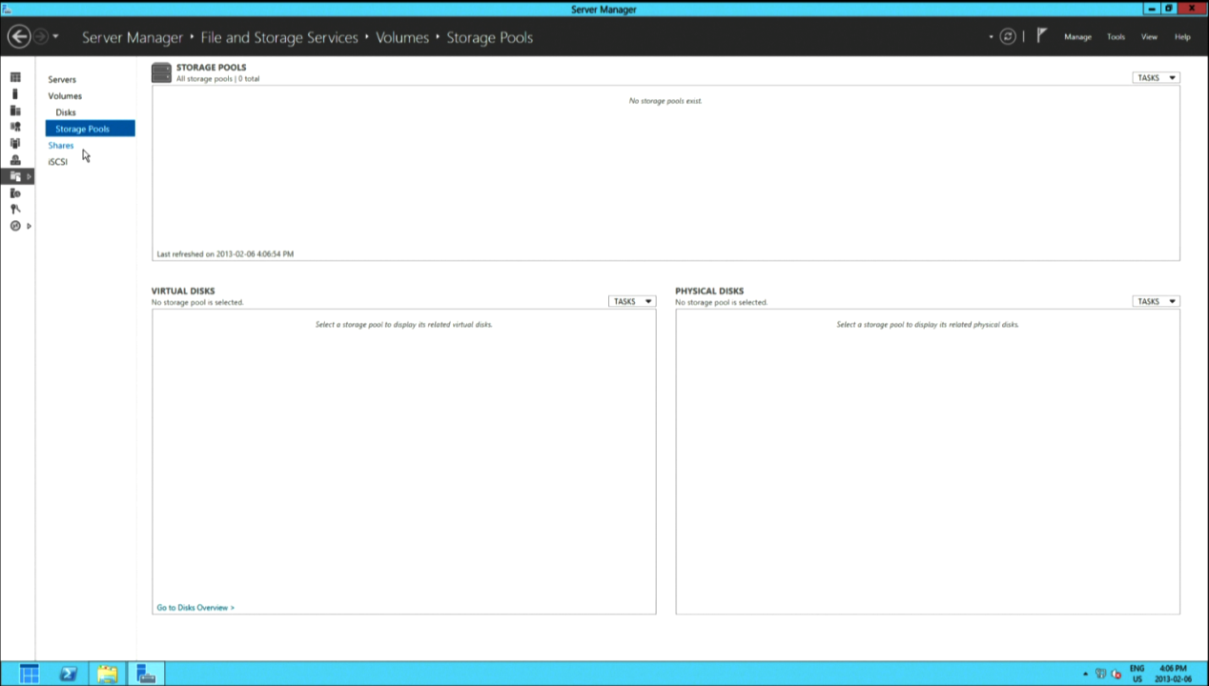1209x686 pixels.
Task: Click the File and Storage Services sidebar icon
Action: click(15, 176)
